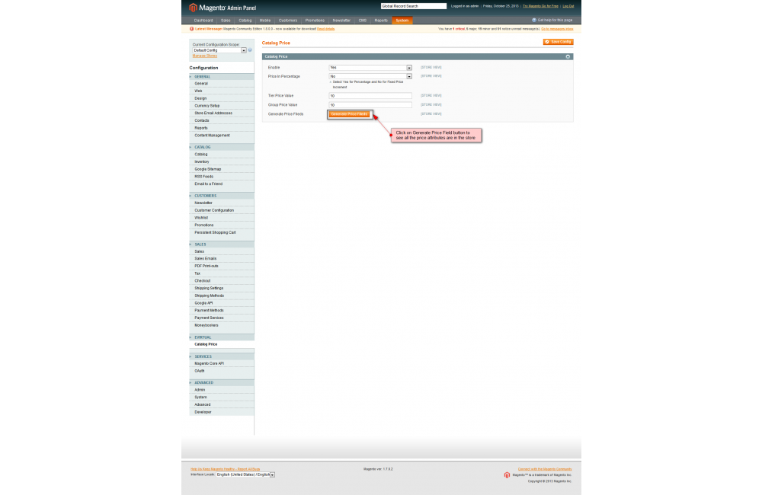Select Inventory in the Configuration sidebar
This screenshot has height=495, width=762.
[222, 161]
